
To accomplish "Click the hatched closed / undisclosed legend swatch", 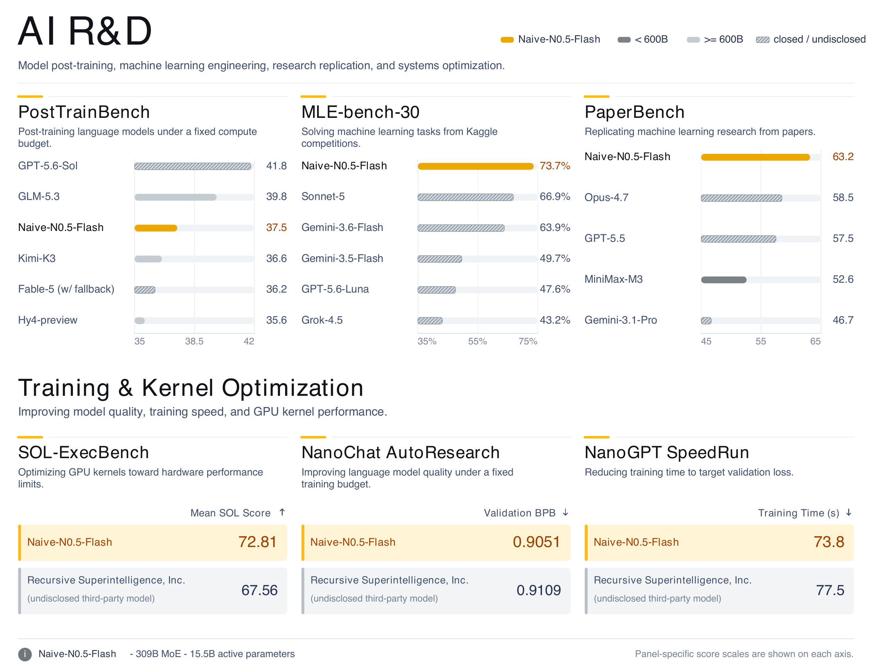I will coord(762,40).
